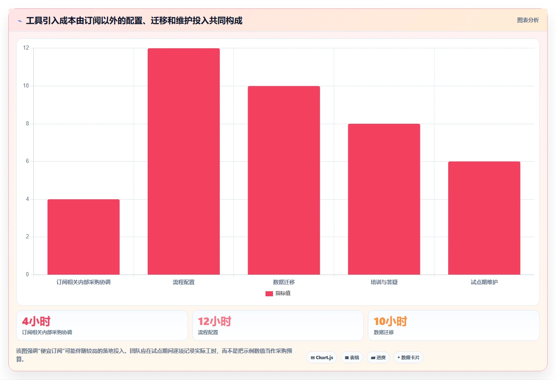Click the y-axis value 12
Viewport: 556px width, 380px height.
(x=26, y=48)
